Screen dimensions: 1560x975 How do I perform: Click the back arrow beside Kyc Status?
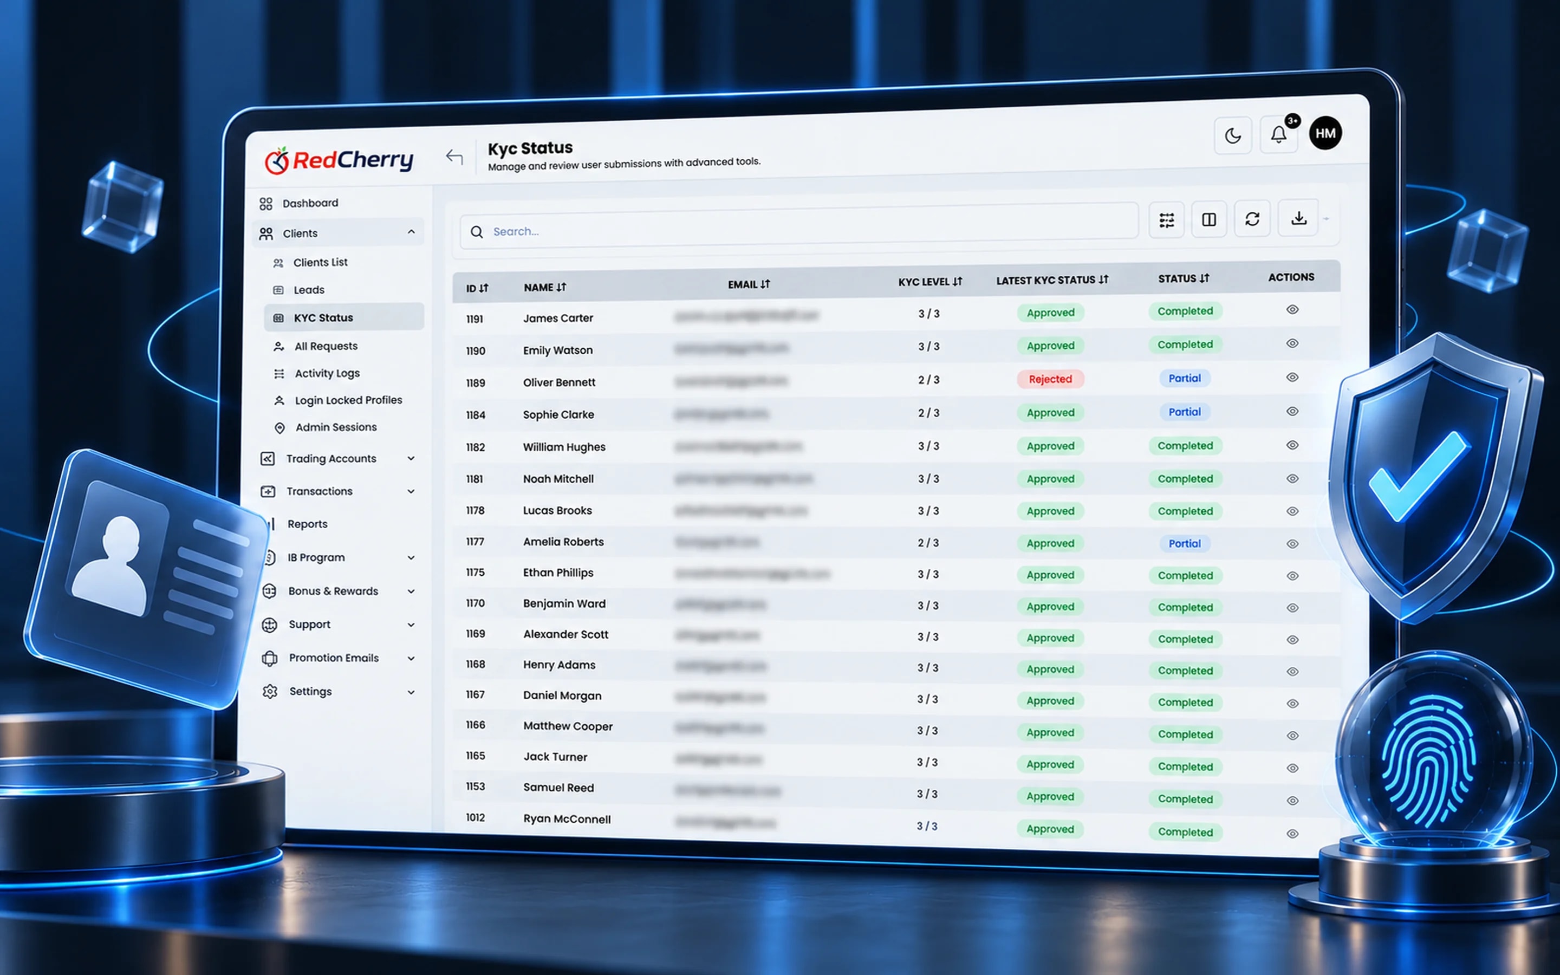454,157
